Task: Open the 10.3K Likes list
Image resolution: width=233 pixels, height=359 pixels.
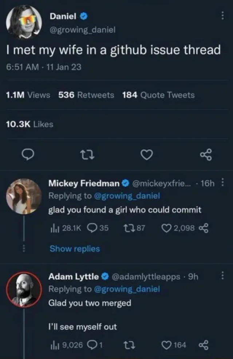Action: pyautogui.click(x=30, y=124)
